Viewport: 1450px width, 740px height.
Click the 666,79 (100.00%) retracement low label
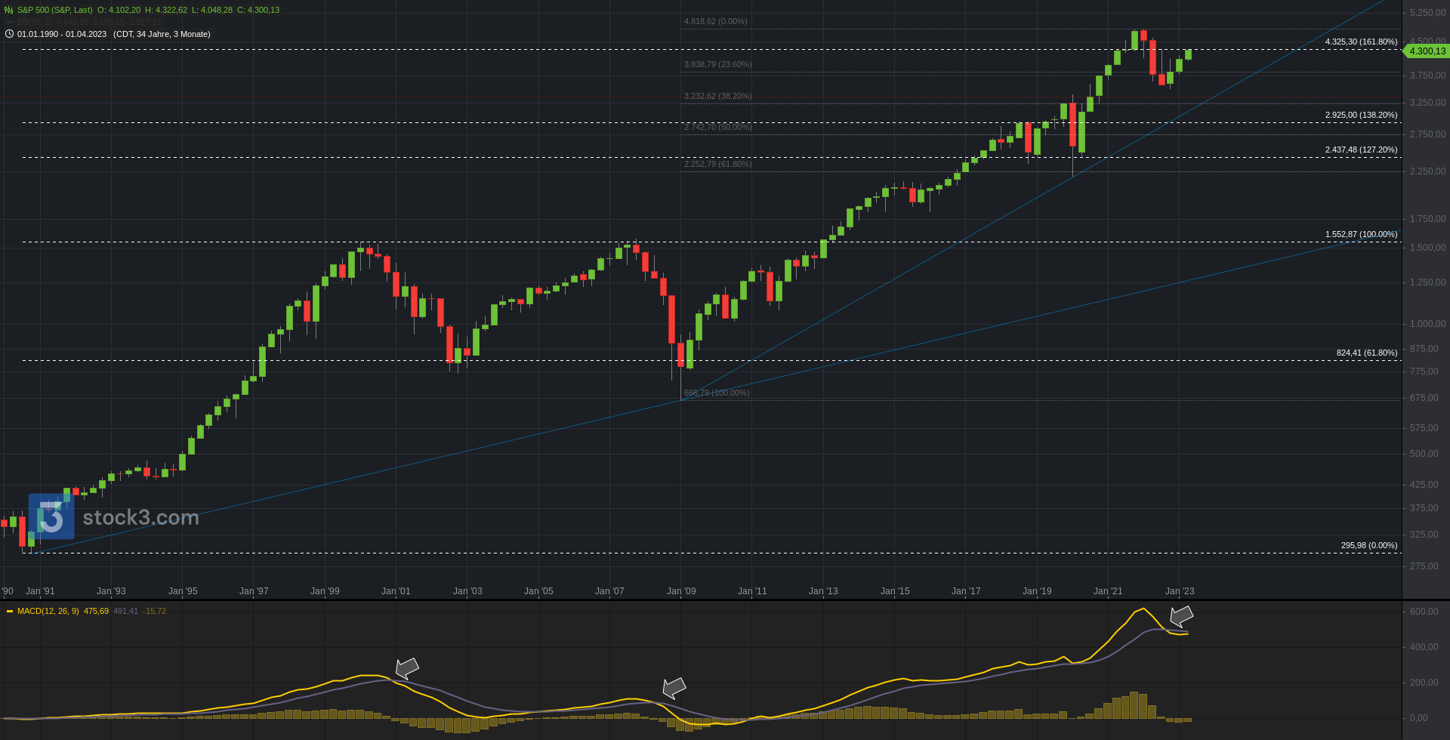pyautogui.click(x=717, y=393)
